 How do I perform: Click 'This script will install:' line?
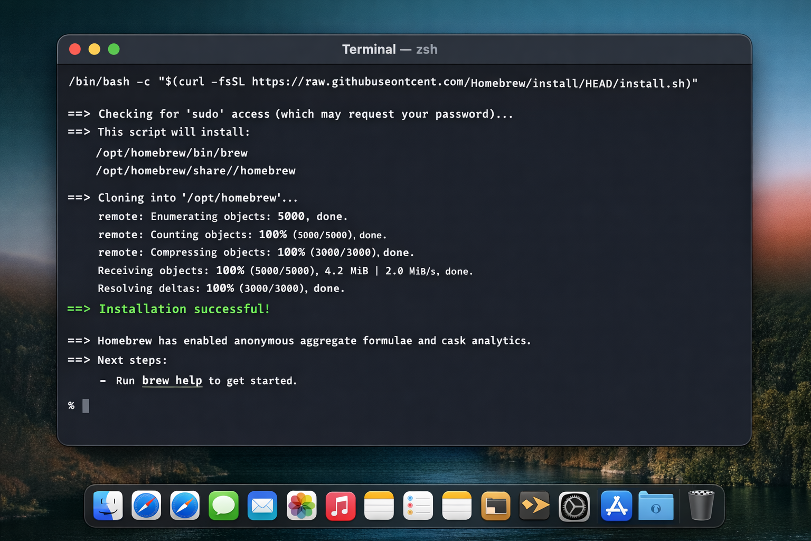[158, 132]
